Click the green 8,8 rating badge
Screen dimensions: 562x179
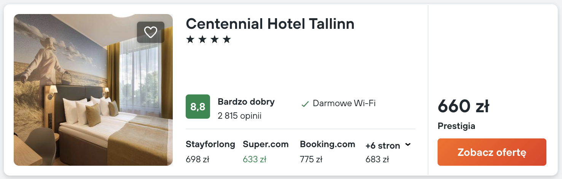coord(197,107)
